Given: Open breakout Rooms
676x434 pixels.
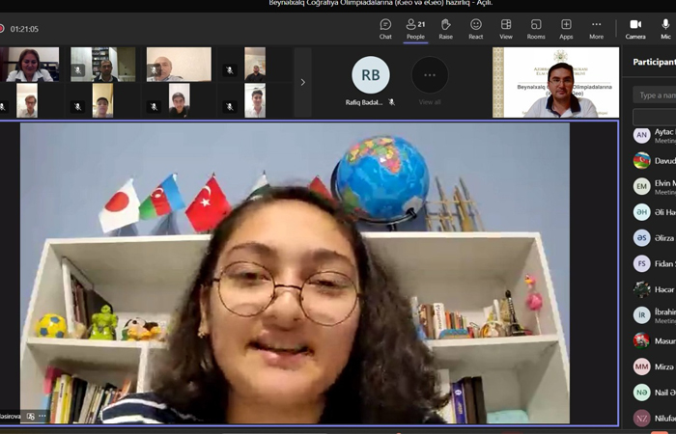Looking at the screenshot, I should (536, 29).
